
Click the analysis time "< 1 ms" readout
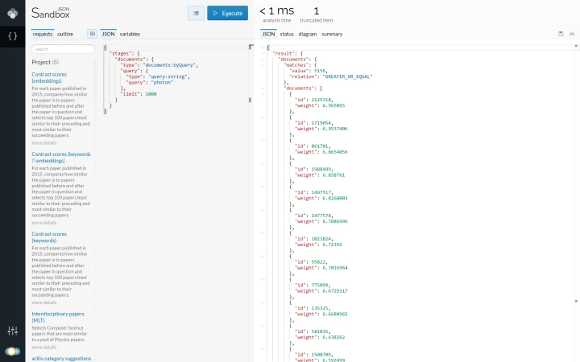pos(276,11)
